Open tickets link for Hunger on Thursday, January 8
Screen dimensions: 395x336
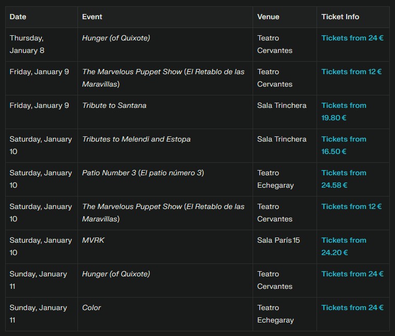[352, 38]
